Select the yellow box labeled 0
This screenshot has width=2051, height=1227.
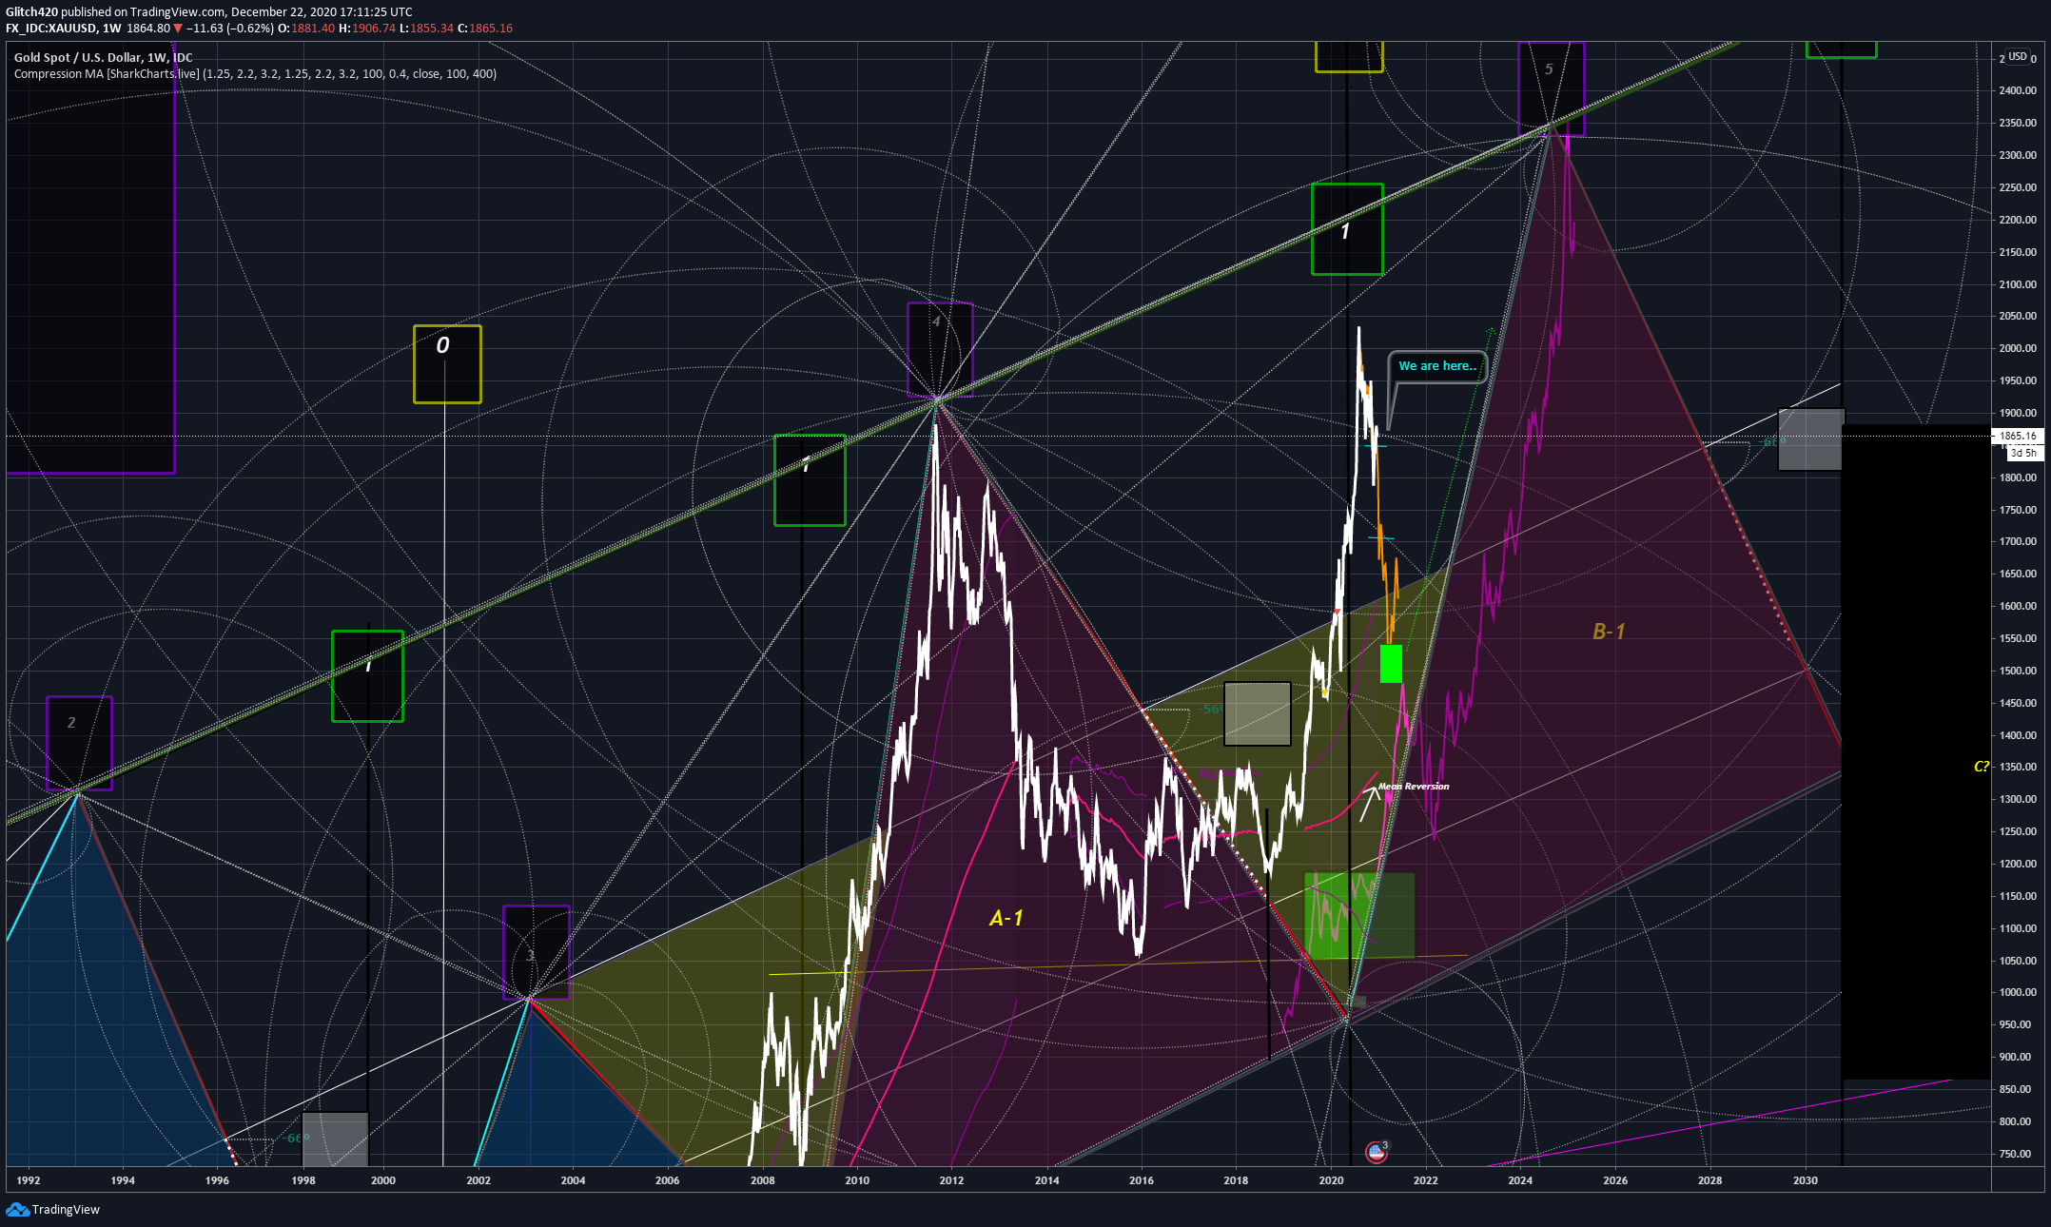[447, 364]
